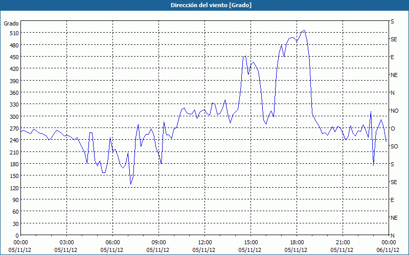Click the "NE" compass label level with 30
The image size is (409, 255).
point(394,218)
